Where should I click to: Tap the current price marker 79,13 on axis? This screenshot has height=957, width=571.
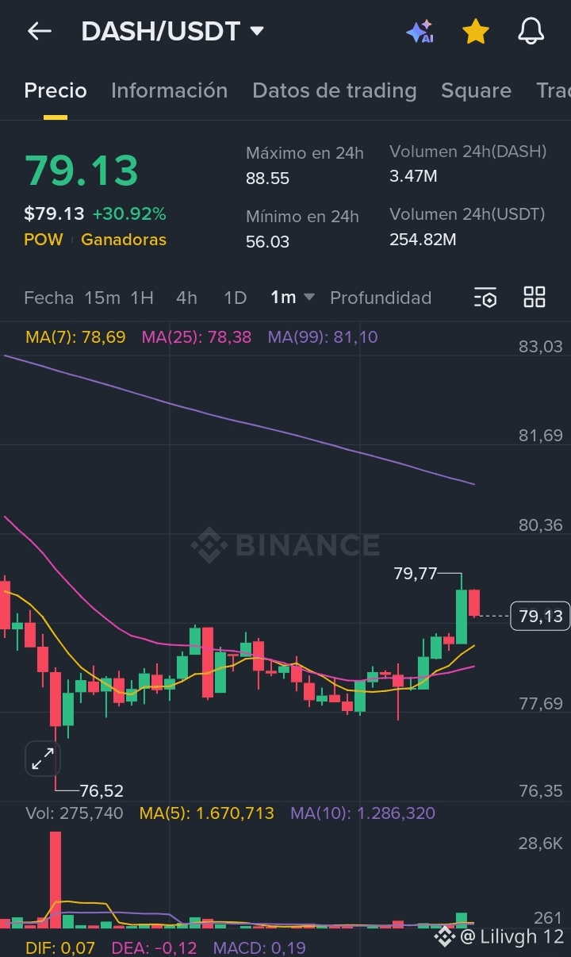tap(540, 616)
